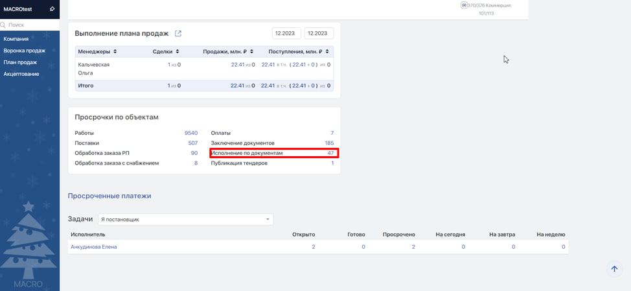This screenshot has width=631, height=291.
Task: Open sales plan report via external link icon
Action: [178, 34]
